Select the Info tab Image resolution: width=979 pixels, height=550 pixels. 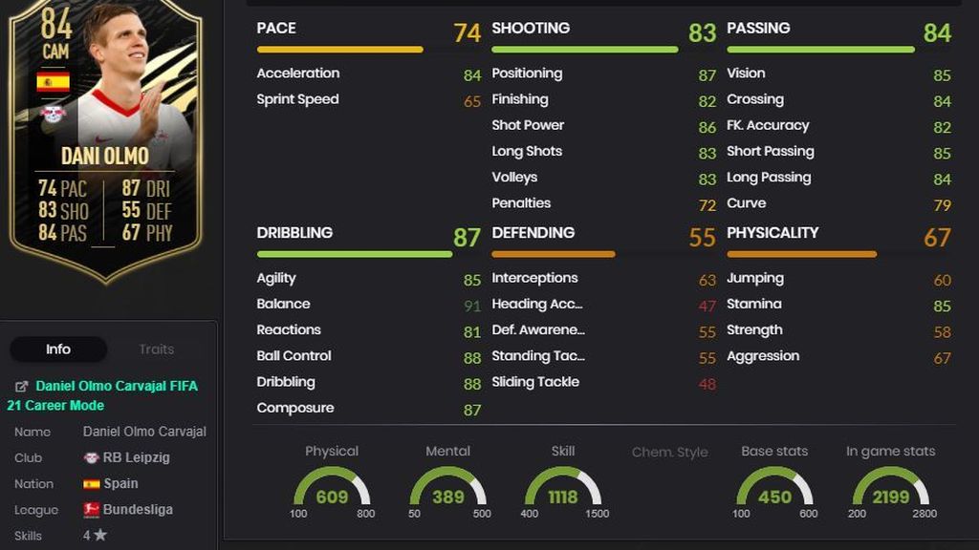tap(58, 349)
